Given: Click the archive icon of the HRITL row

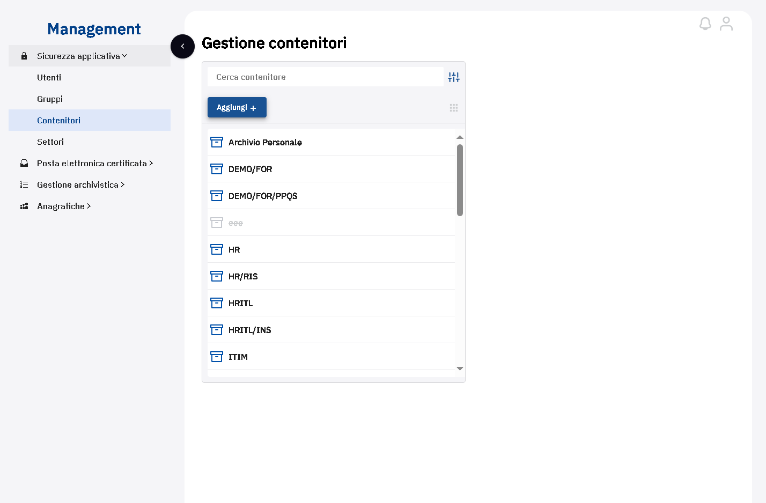Looking at the screenshot, I should point(217,303).
